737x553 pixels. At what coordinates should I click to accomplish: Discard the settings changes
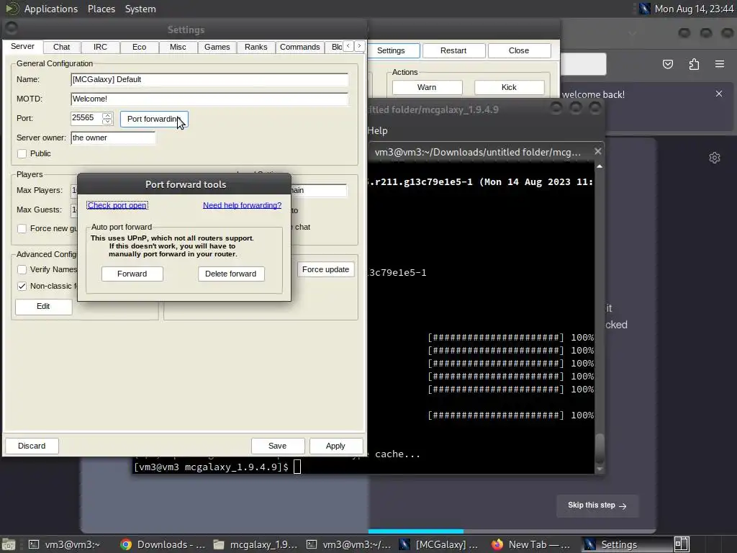[x=32, y=446]
